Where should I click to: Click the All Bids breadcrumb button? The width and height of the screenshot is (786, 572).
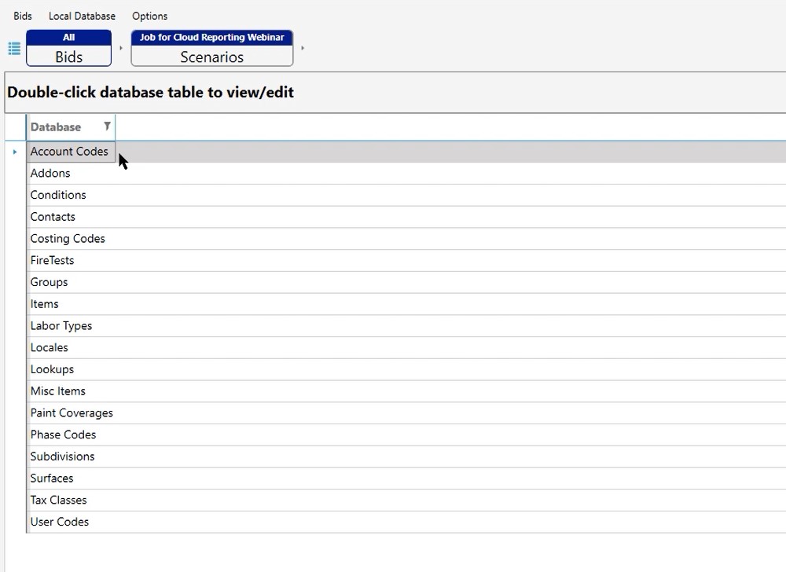69,49
